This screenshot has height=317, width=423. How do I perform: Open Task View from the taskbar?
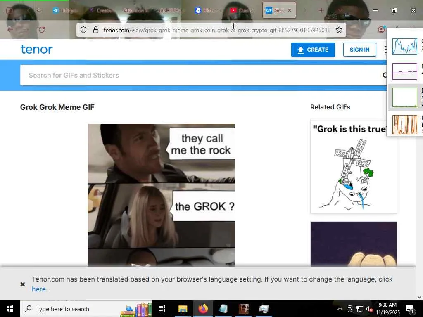[x=162, y=309]
